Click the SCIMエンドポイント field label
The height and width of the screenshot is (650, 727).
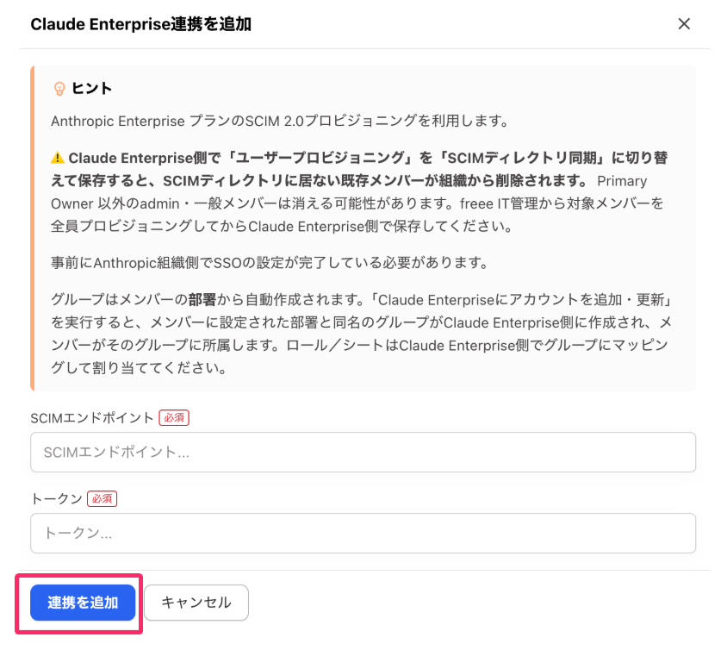[92, 418]
